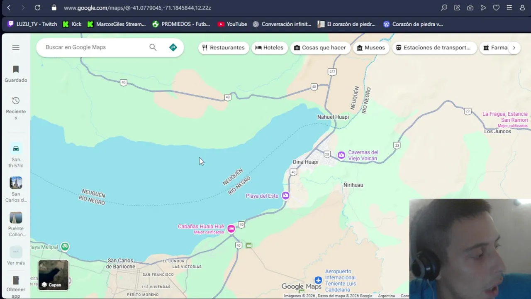This screenshot has height=299, width=531.
Task: Click Ver más in sidebar
Action: [16, 256]
